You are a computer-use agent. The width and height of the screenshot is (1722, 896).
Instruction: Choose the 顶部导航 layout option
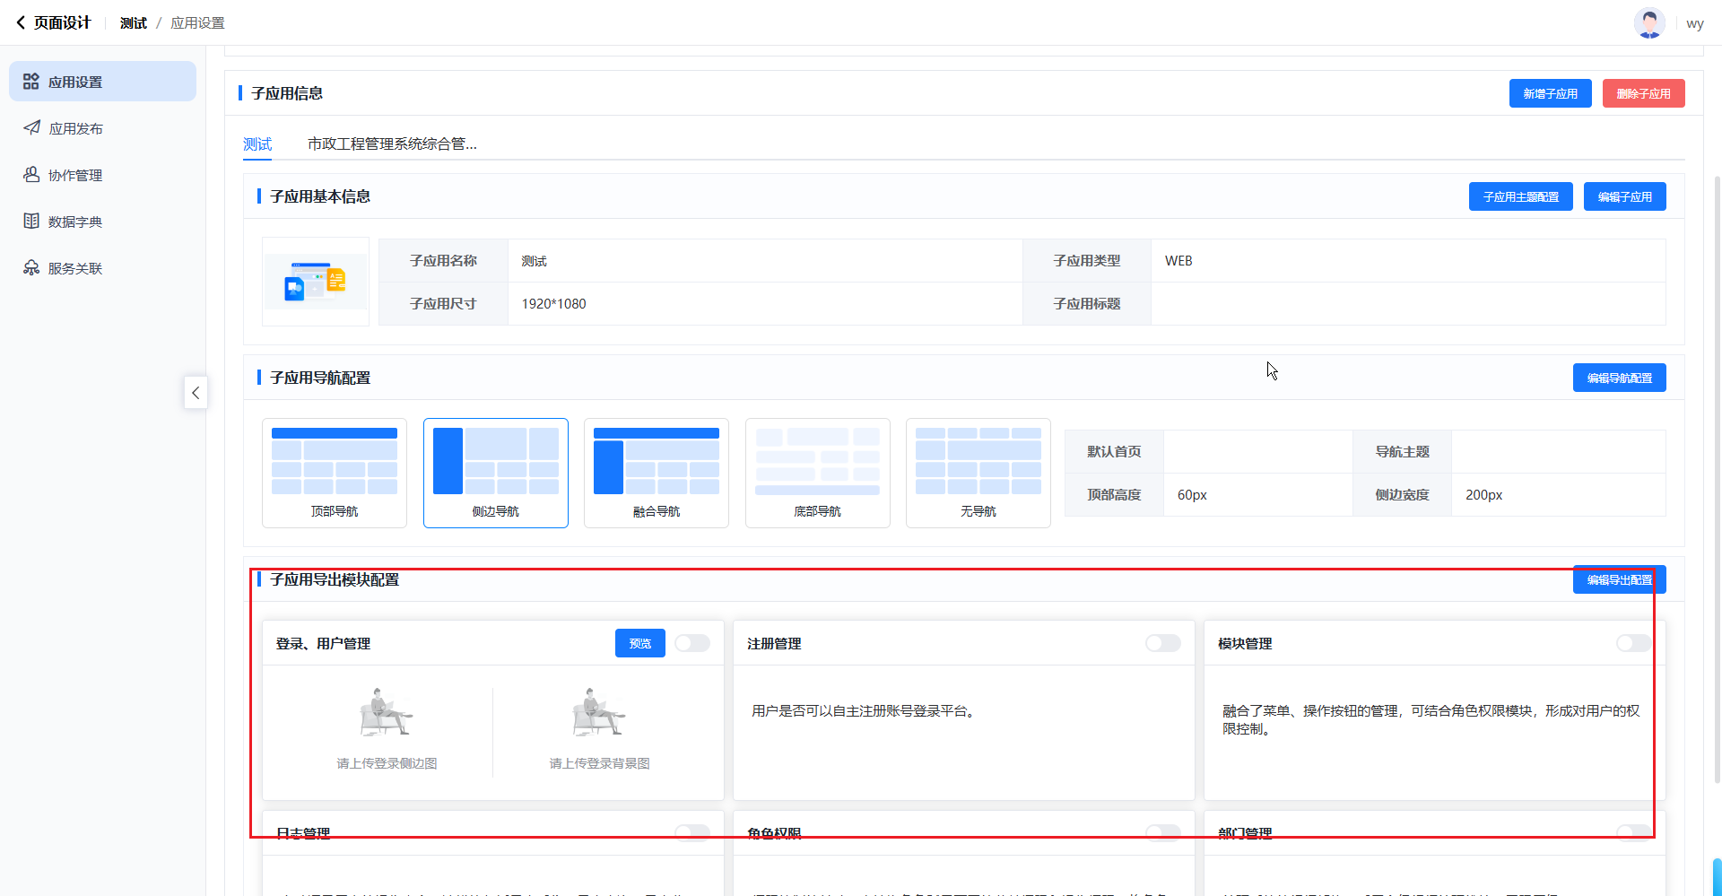pyautogui.click(x=335, y=473)
